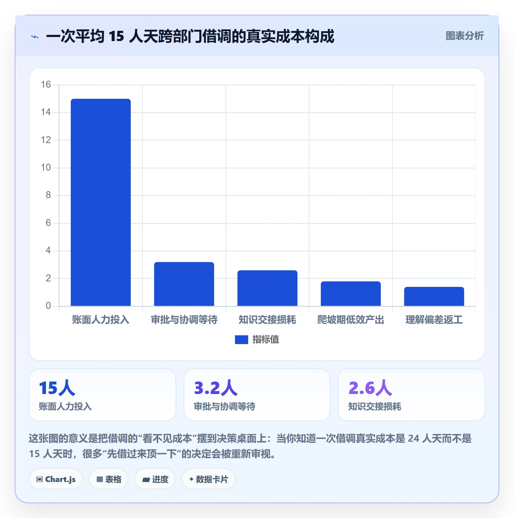The width and height of the screenshot is (514, 518).
Task: Click the 知识交接损耗 x-axis label
Action: click(267, 320)
